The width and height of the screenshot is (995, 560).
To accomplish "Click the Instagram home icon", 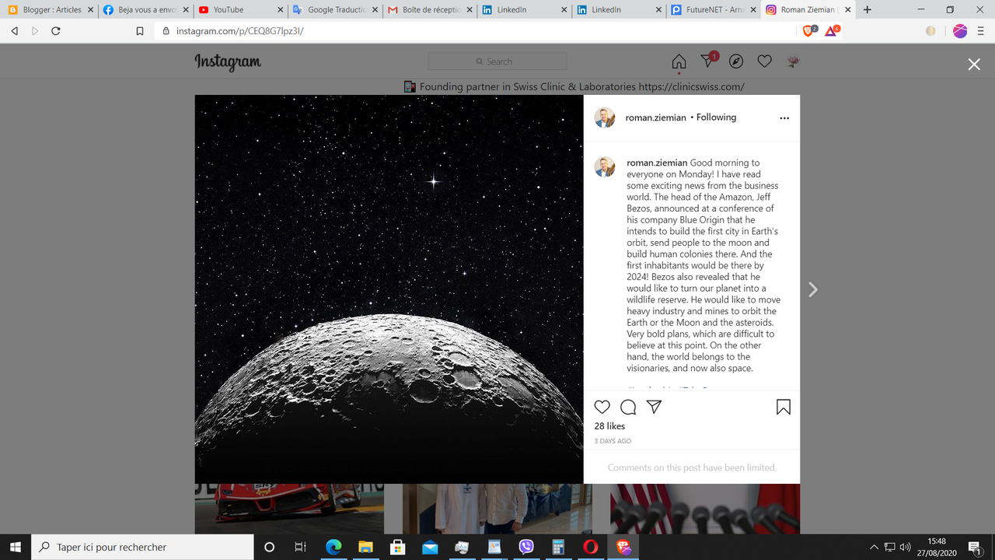I will (679, 61).
